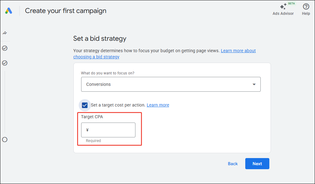Click the campaign progress icon atop the sidebar
The image size is (315, 184).
tap(5, 32)
